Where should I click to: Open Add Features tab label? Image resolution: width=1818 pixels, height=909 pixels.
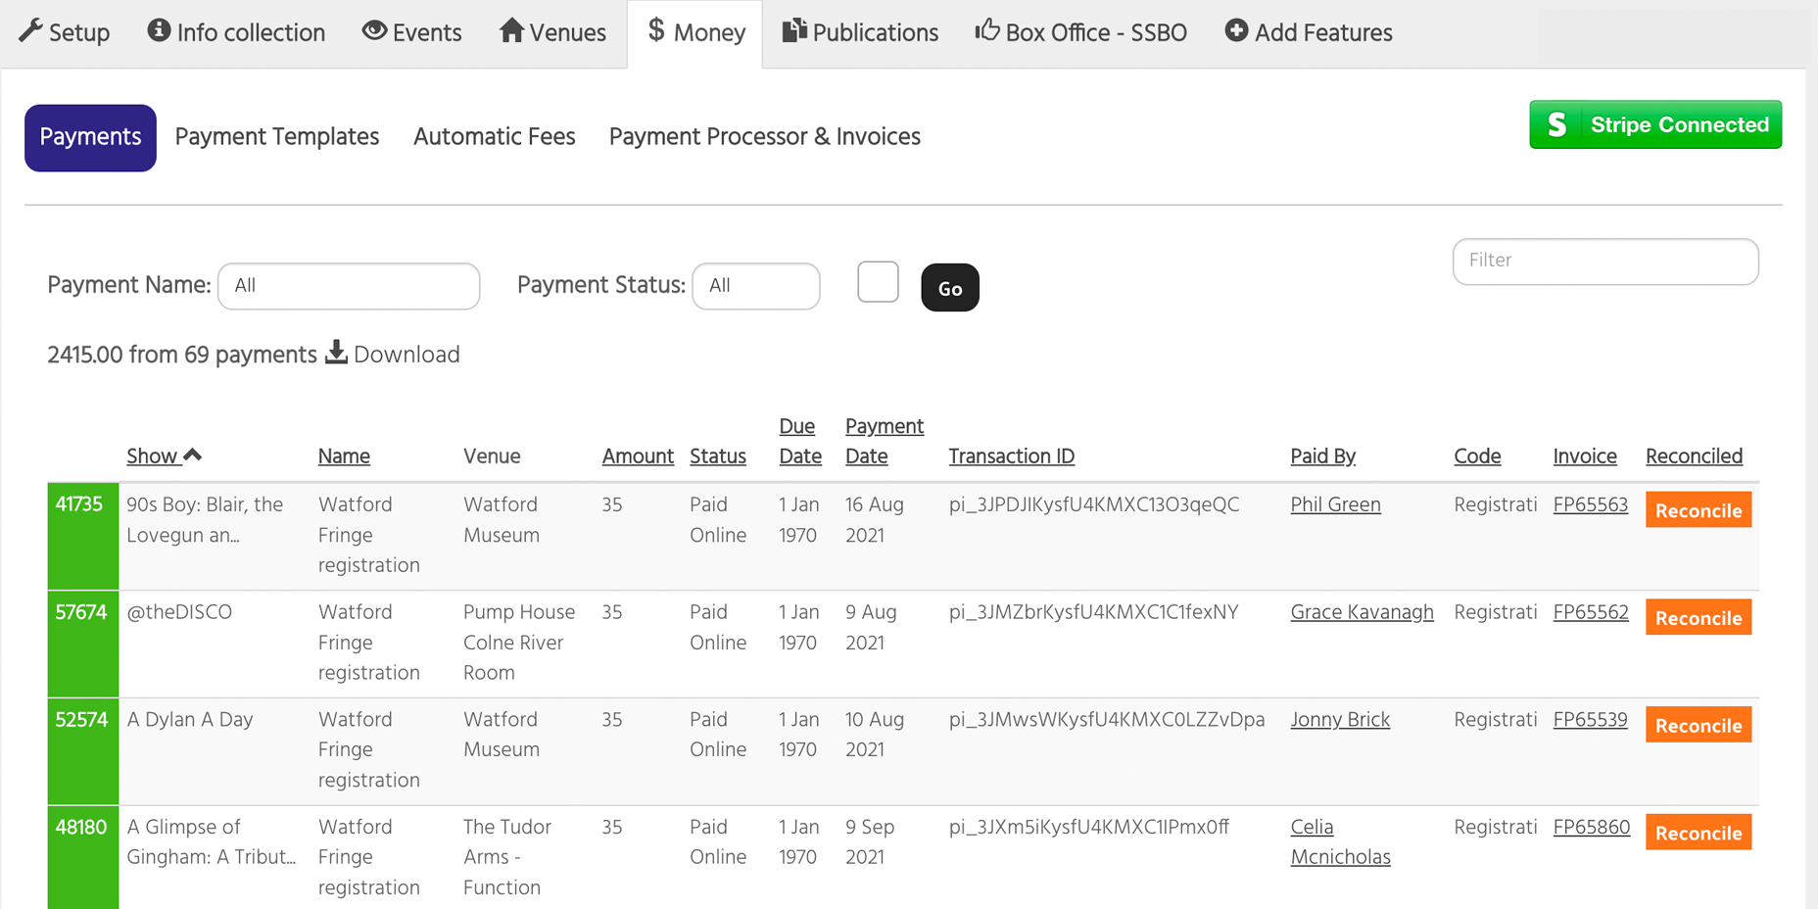point(1323,32)
